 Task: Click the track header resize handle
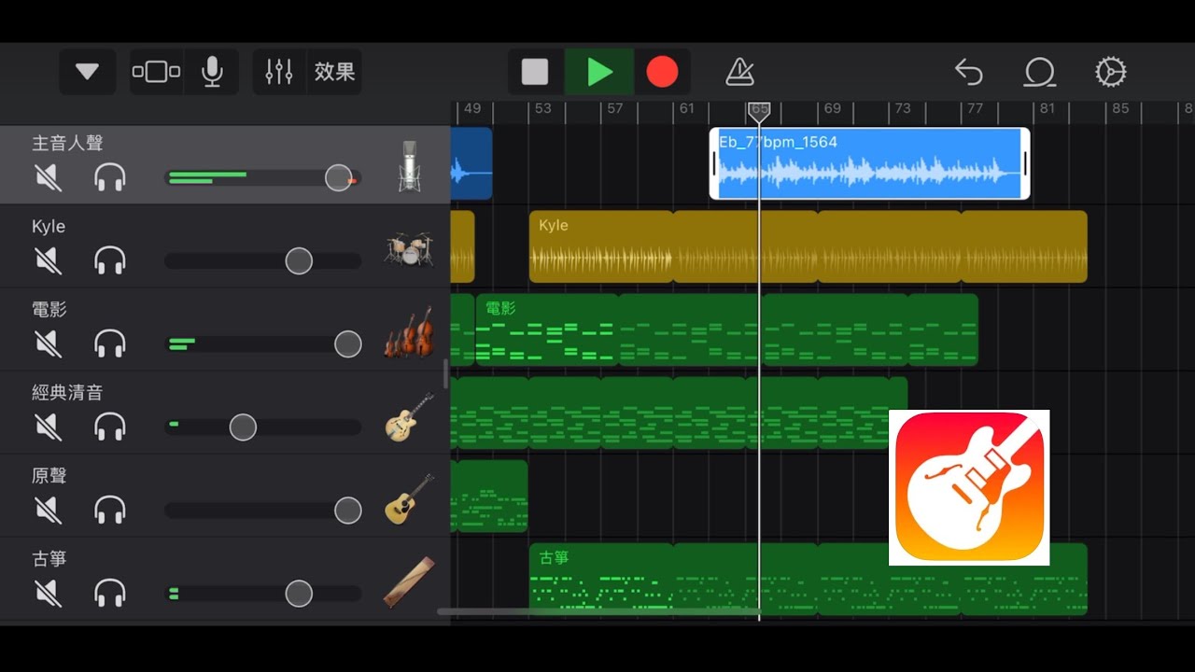[445, 374]
